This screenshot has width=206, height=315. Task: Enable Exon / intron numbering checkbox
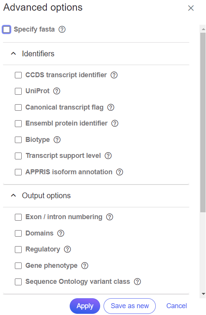pyautogui.click(x=18, y=217)
